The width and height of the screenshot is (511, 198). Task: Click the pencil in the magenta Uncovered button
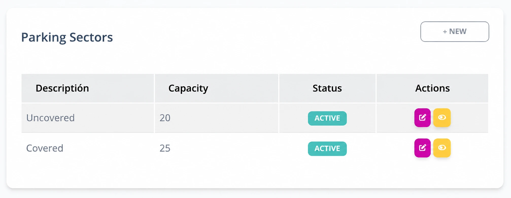point(422,117)
